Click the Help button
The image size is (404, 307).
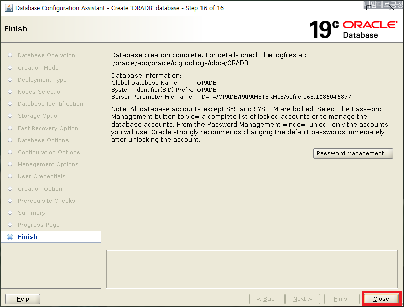click(x=23, y=299)
